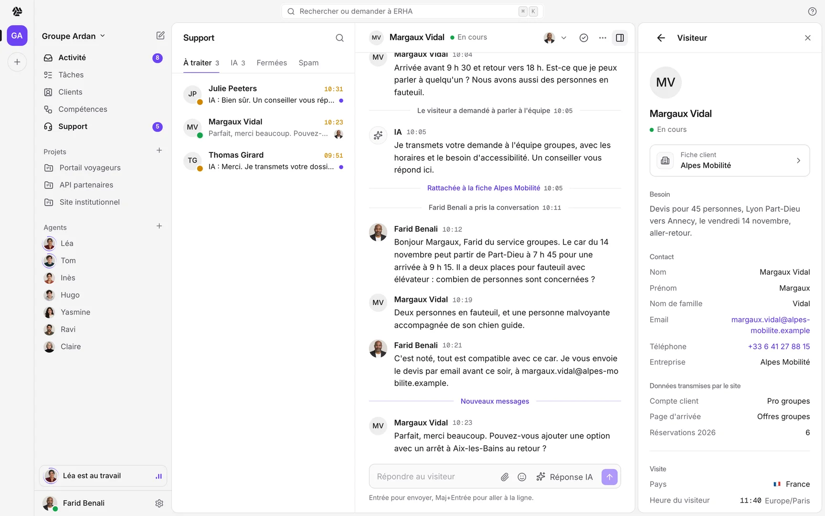Expand Groupe Ardan workspace dropdown

(74, 36)
